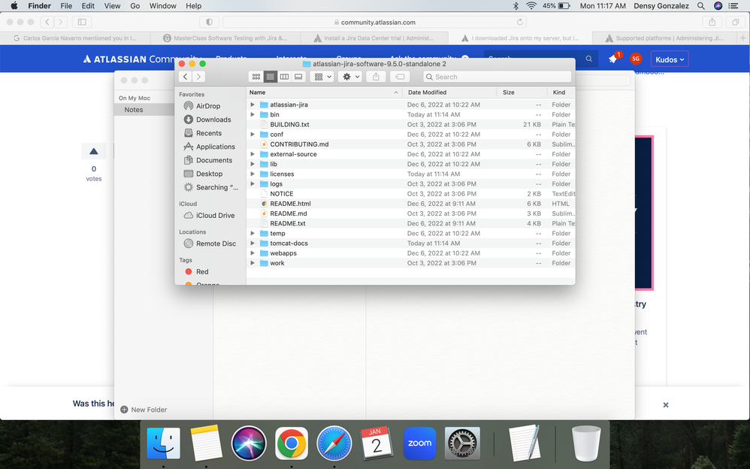The width and height of the screenshot is (750, 469).
Task: Expand the bin folder
Action: (253, 114)
